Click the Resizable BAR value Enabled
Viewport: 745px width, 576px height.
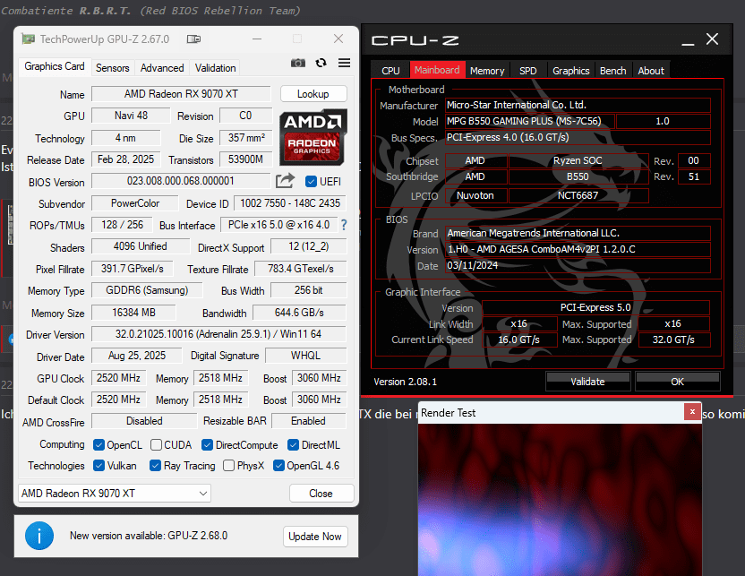(308, 421)
